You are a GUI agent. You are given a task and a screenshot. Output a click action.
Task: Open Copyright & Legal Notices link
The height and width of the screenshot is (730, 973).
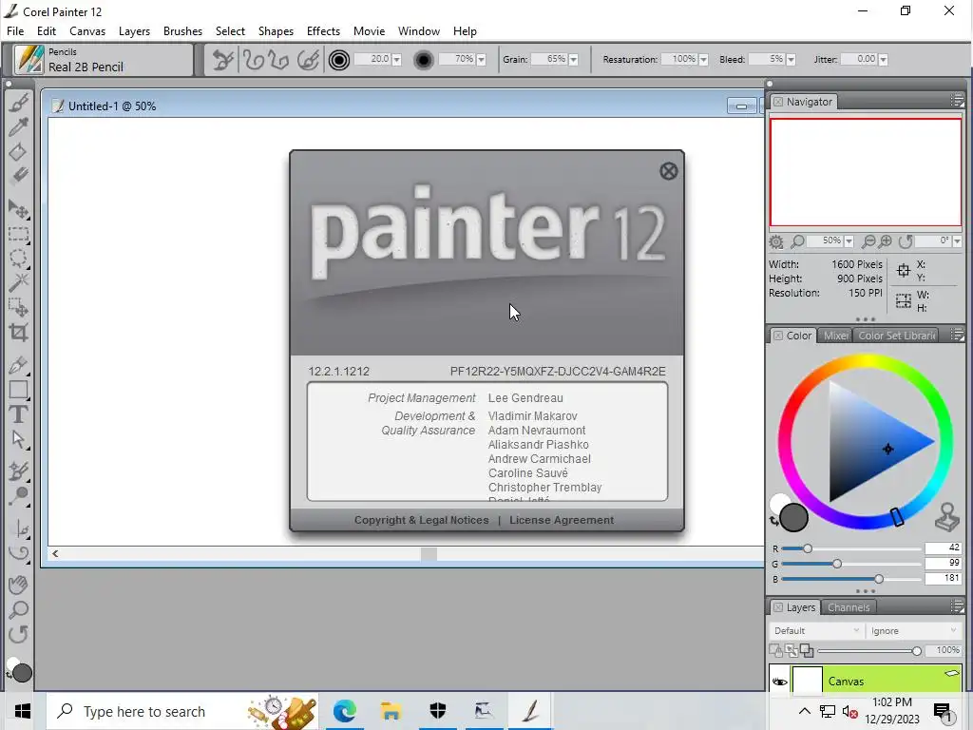click(x=421, y=520)
